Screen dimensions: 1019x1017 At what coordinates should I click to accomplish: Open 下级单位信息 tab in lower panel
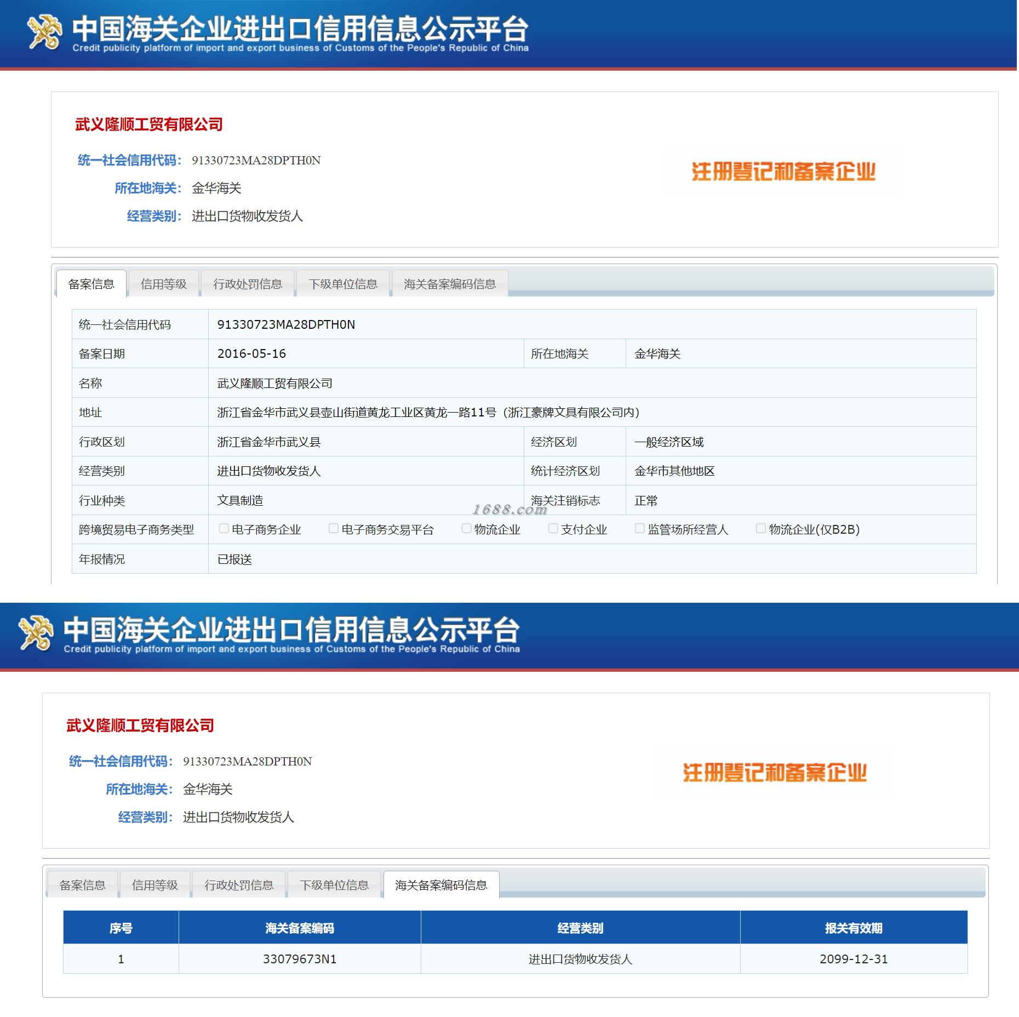click(334, 885)
